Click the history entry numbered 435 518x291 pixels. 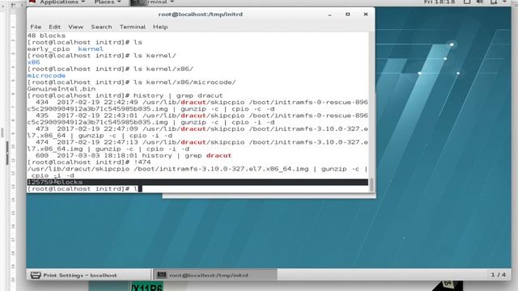click(x=197, y=119)
